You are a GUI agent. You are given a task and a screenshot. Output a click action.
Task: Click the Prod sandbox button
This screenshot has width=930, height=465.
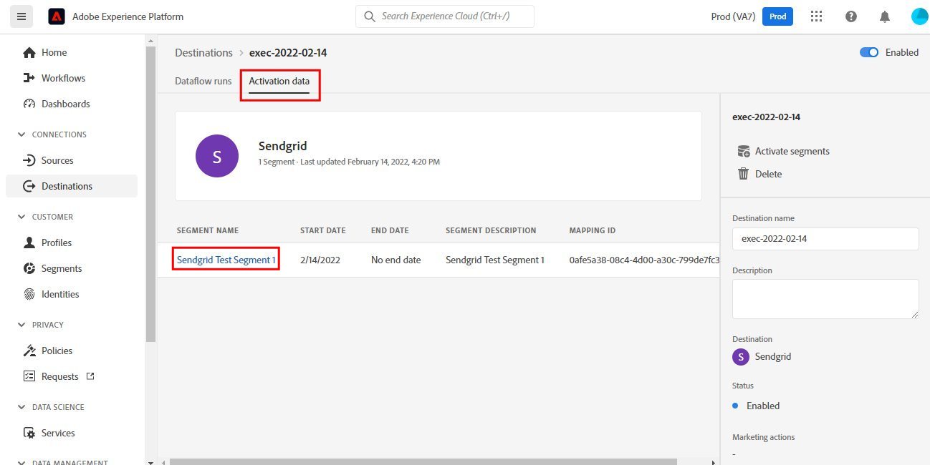point(777,16)
